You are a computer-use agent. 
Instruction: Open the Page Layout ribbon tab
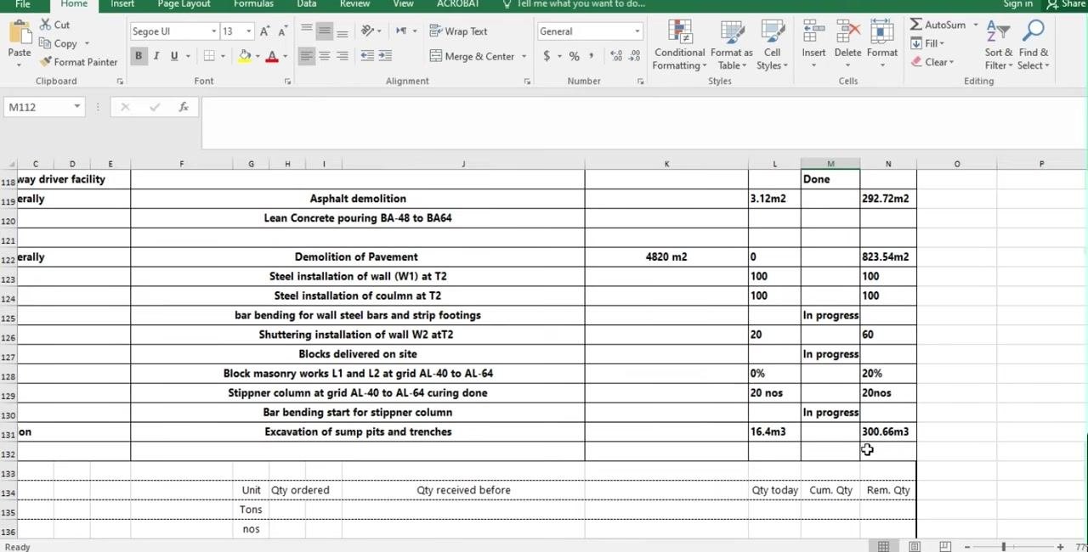[x=184, y=4]
